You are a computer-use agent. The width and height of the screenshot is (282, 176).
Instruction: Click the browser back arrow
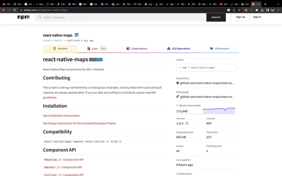4,10
